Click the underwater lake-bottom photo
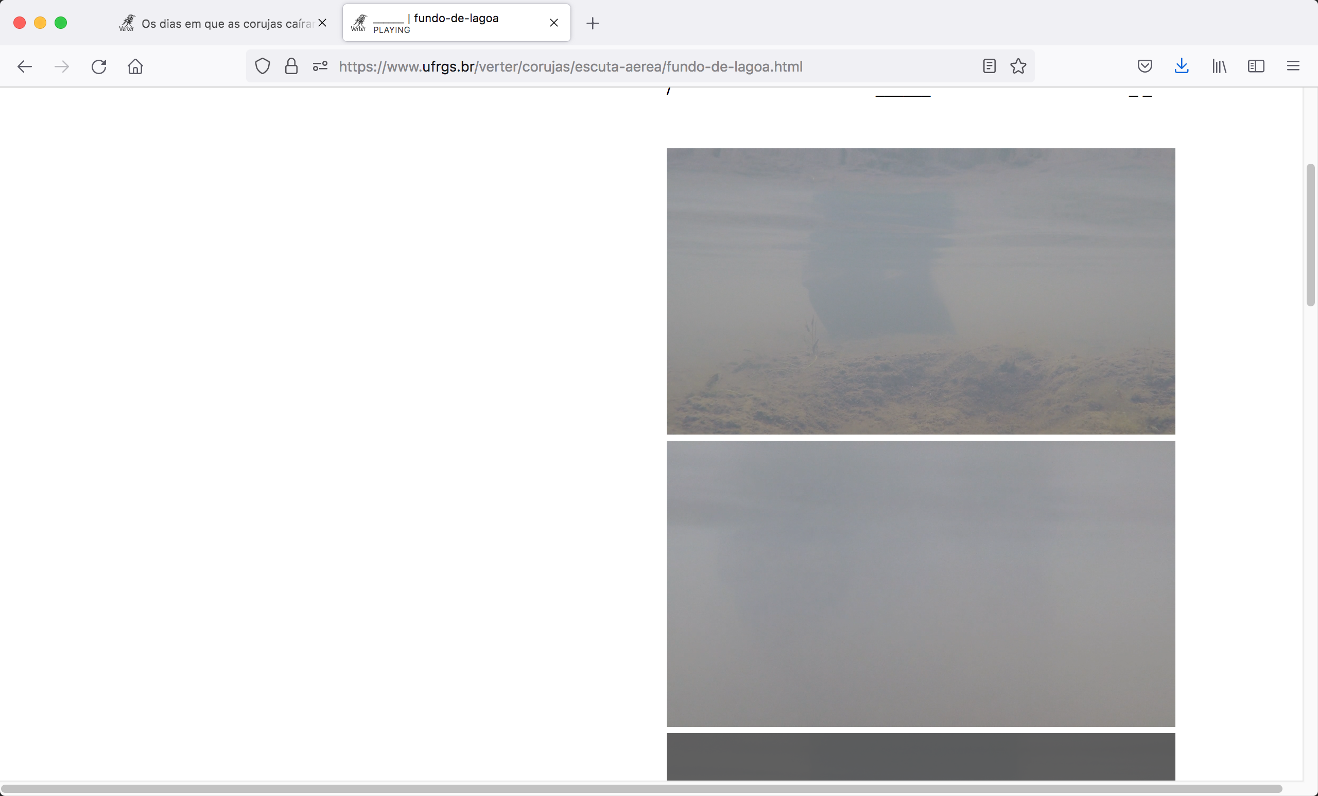Viewport: 1318px width, 796px height. [921, 291]
